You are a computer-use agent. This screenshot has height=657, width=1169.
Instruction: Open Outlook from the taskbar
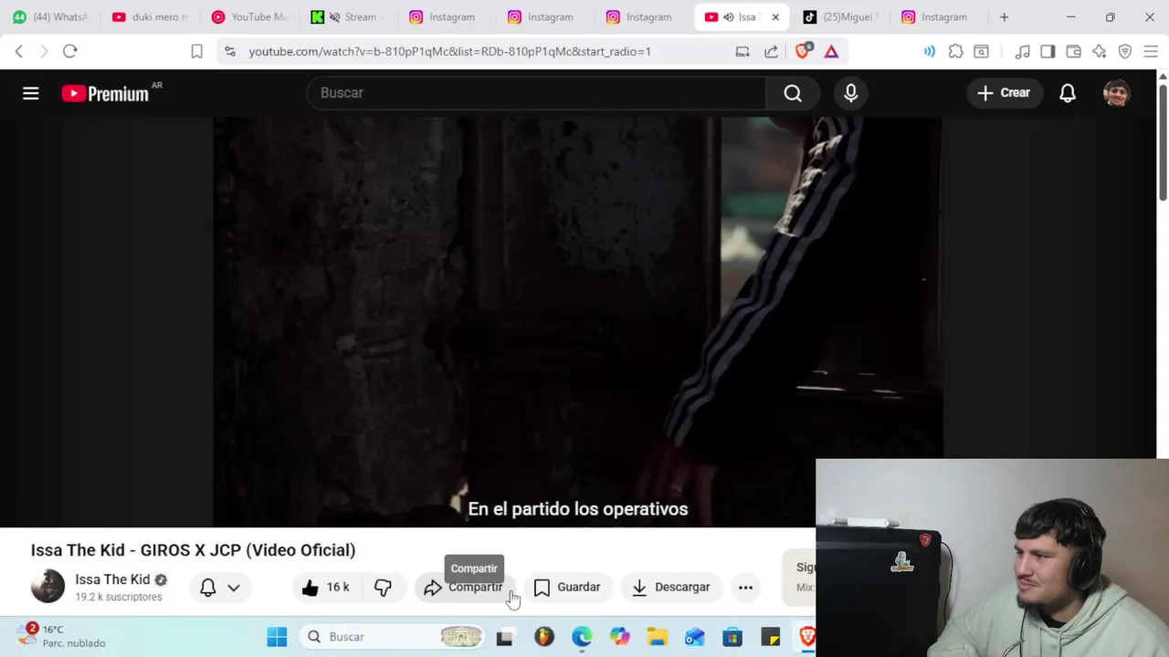tap(695, 637)
